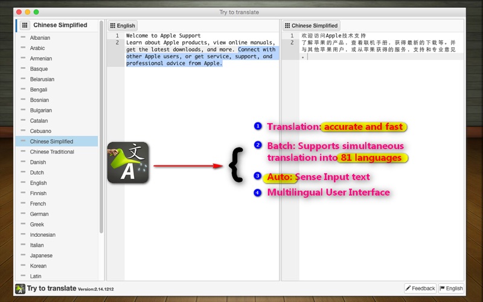Click Chinese Simplified sidebar header title
This screenshot has width=483, height=302.
[x=60, y=25]
